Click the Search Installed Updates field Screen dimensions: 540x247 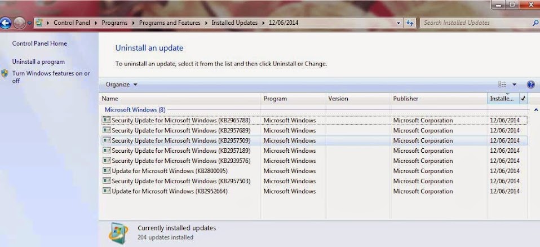click(475, 23)
